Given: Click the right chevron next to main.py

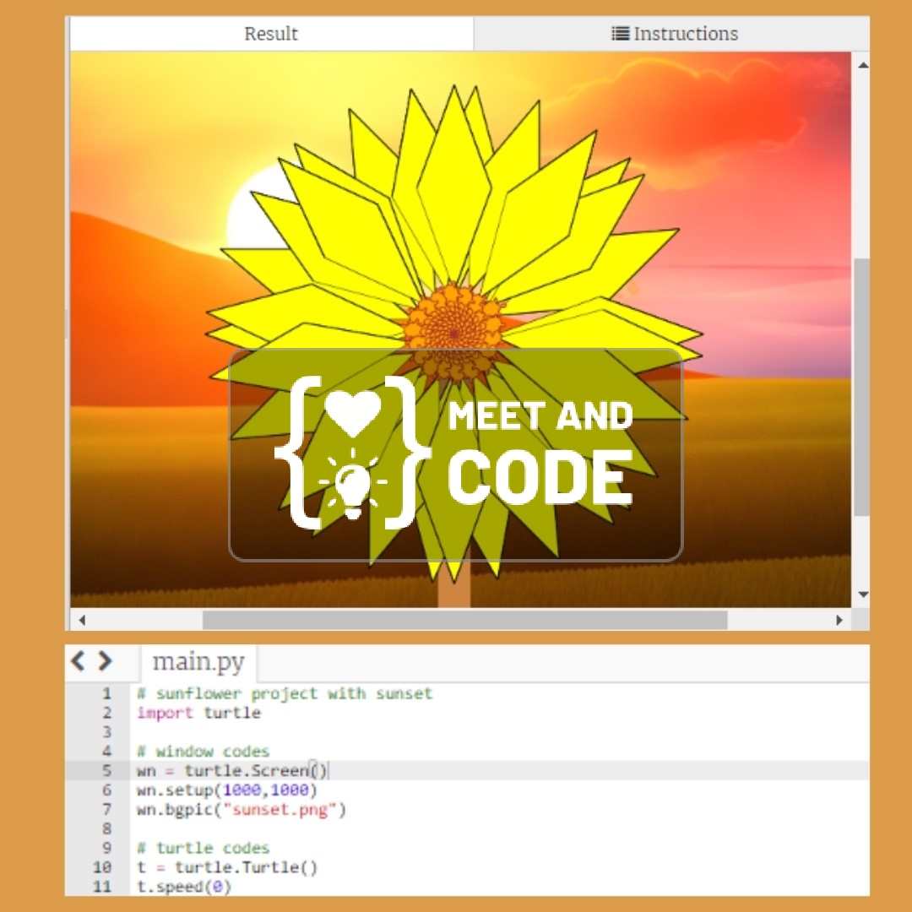Looking at the screenshot, I should pyautogui.click(x=105, y=661).
